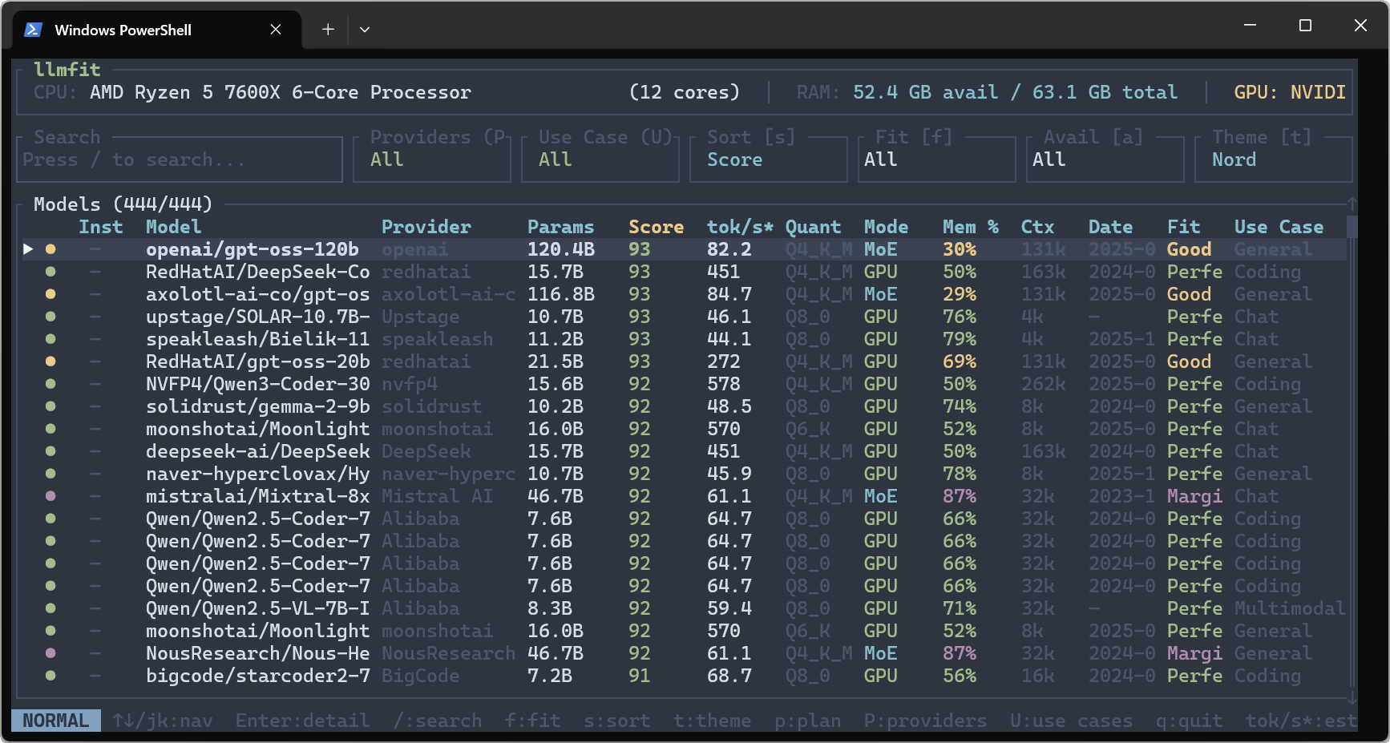Screen dimensions: 1390x743
Task: Click the status dot for mistralai/Mixtral-8x
Action: coord(51,496)
